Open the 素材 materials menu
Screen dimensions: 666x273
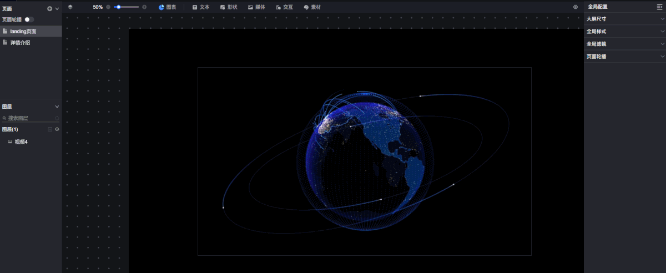tap(312, 7)
